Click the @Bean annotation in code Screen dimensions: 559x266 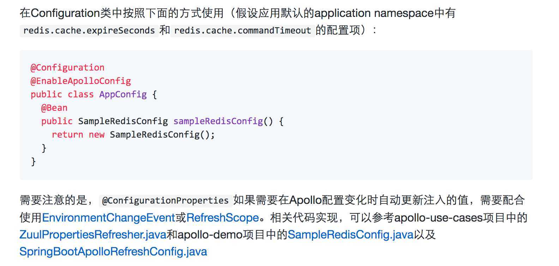(x=54, y=108)
